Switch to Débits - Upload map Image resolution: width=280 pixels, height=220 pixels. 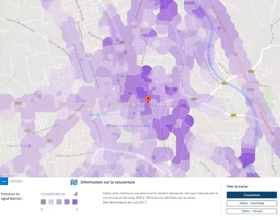252,211
